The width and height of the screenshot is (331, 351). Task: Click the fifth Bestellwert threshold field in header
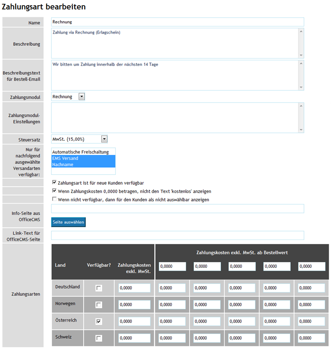click(x=312, y=266)
